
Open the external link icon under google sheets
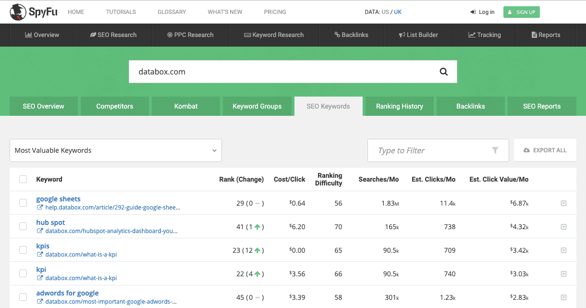pos(40,208)
